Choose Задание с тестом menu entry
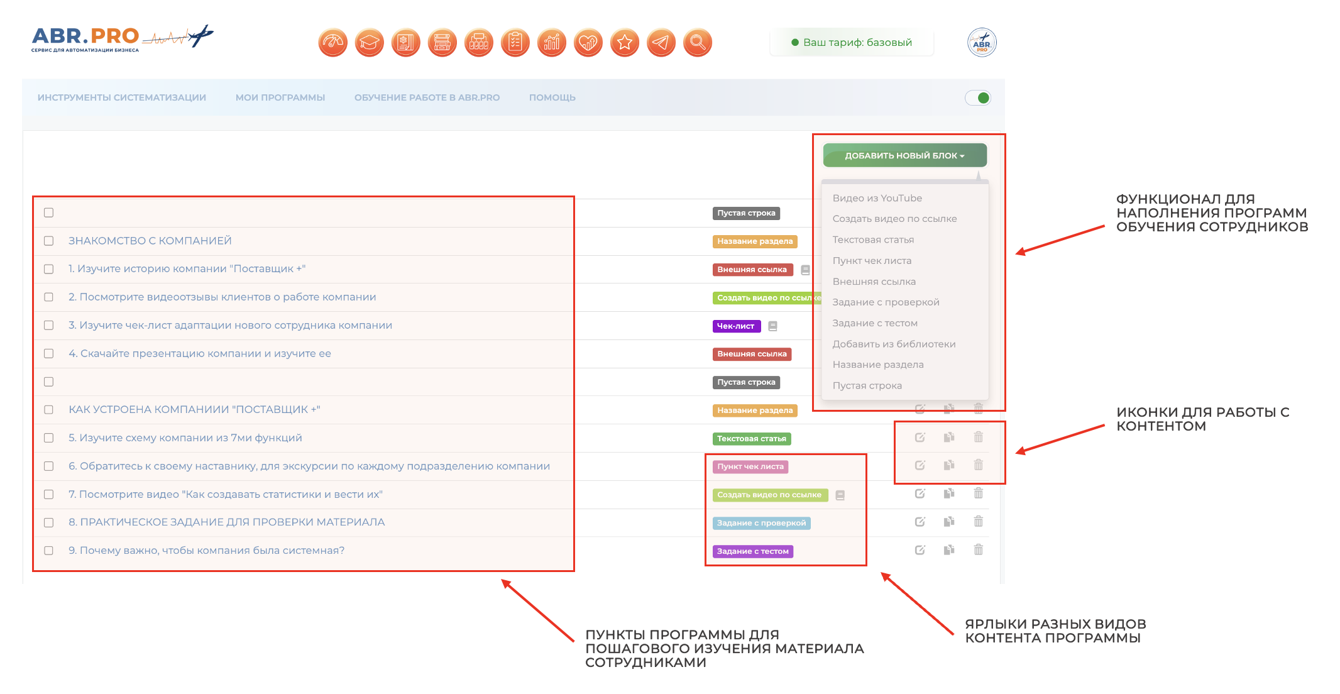This screenshot has width=1340, height=694. (x=875, y=323)
